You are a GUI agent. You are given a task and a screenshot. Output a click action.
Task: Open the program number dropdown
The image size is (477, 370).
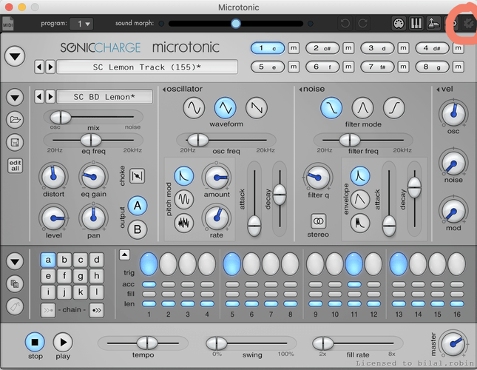tap(81, 24)
